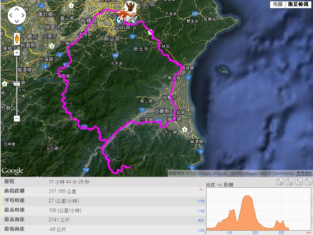Click the route 9 shield near 新店區
Screen dimensions: 313x235
tap(133, 37)
